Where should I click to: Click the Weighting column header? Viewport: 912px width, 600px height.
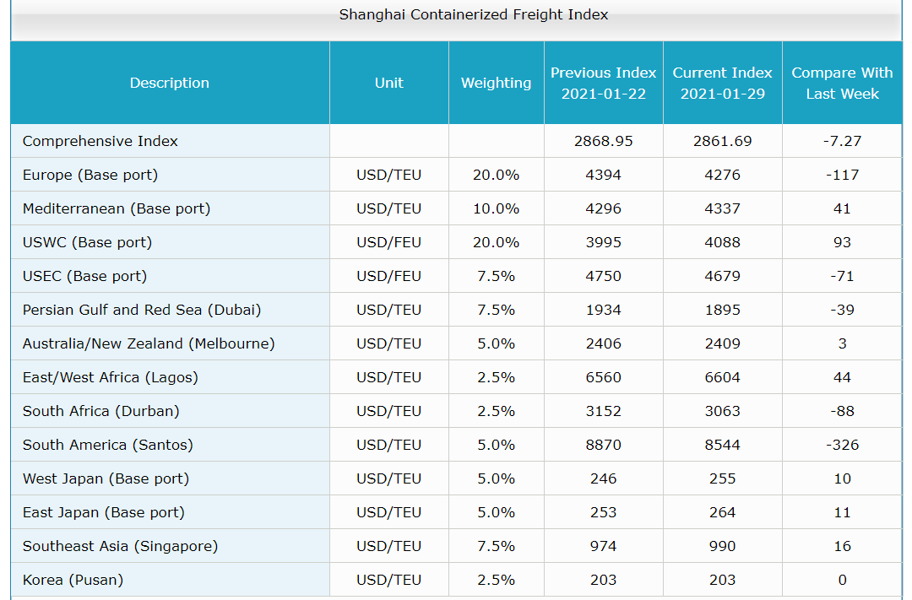click(x=496, y=83)
